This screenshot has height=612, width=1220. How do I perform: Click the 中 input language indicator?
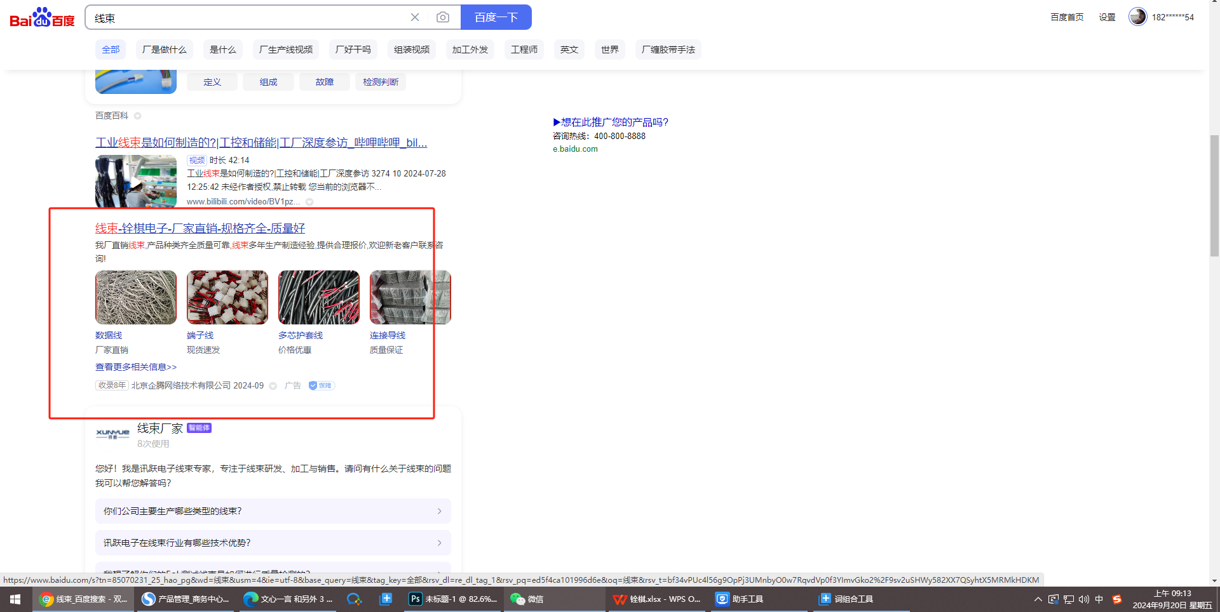click(x=1099, y=599)
